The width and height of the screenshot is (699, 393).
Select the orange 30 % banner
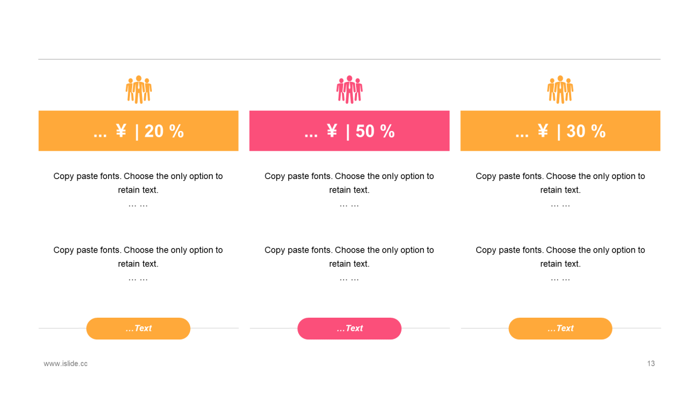560,131
